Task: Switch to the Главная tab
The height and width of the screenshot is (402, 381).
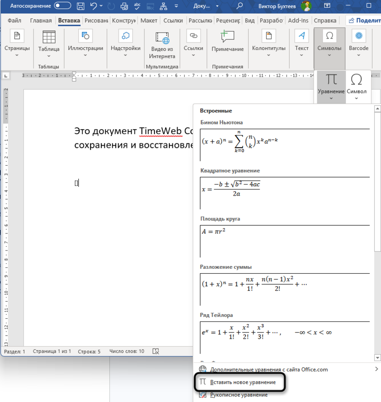Action: [41, 21]
